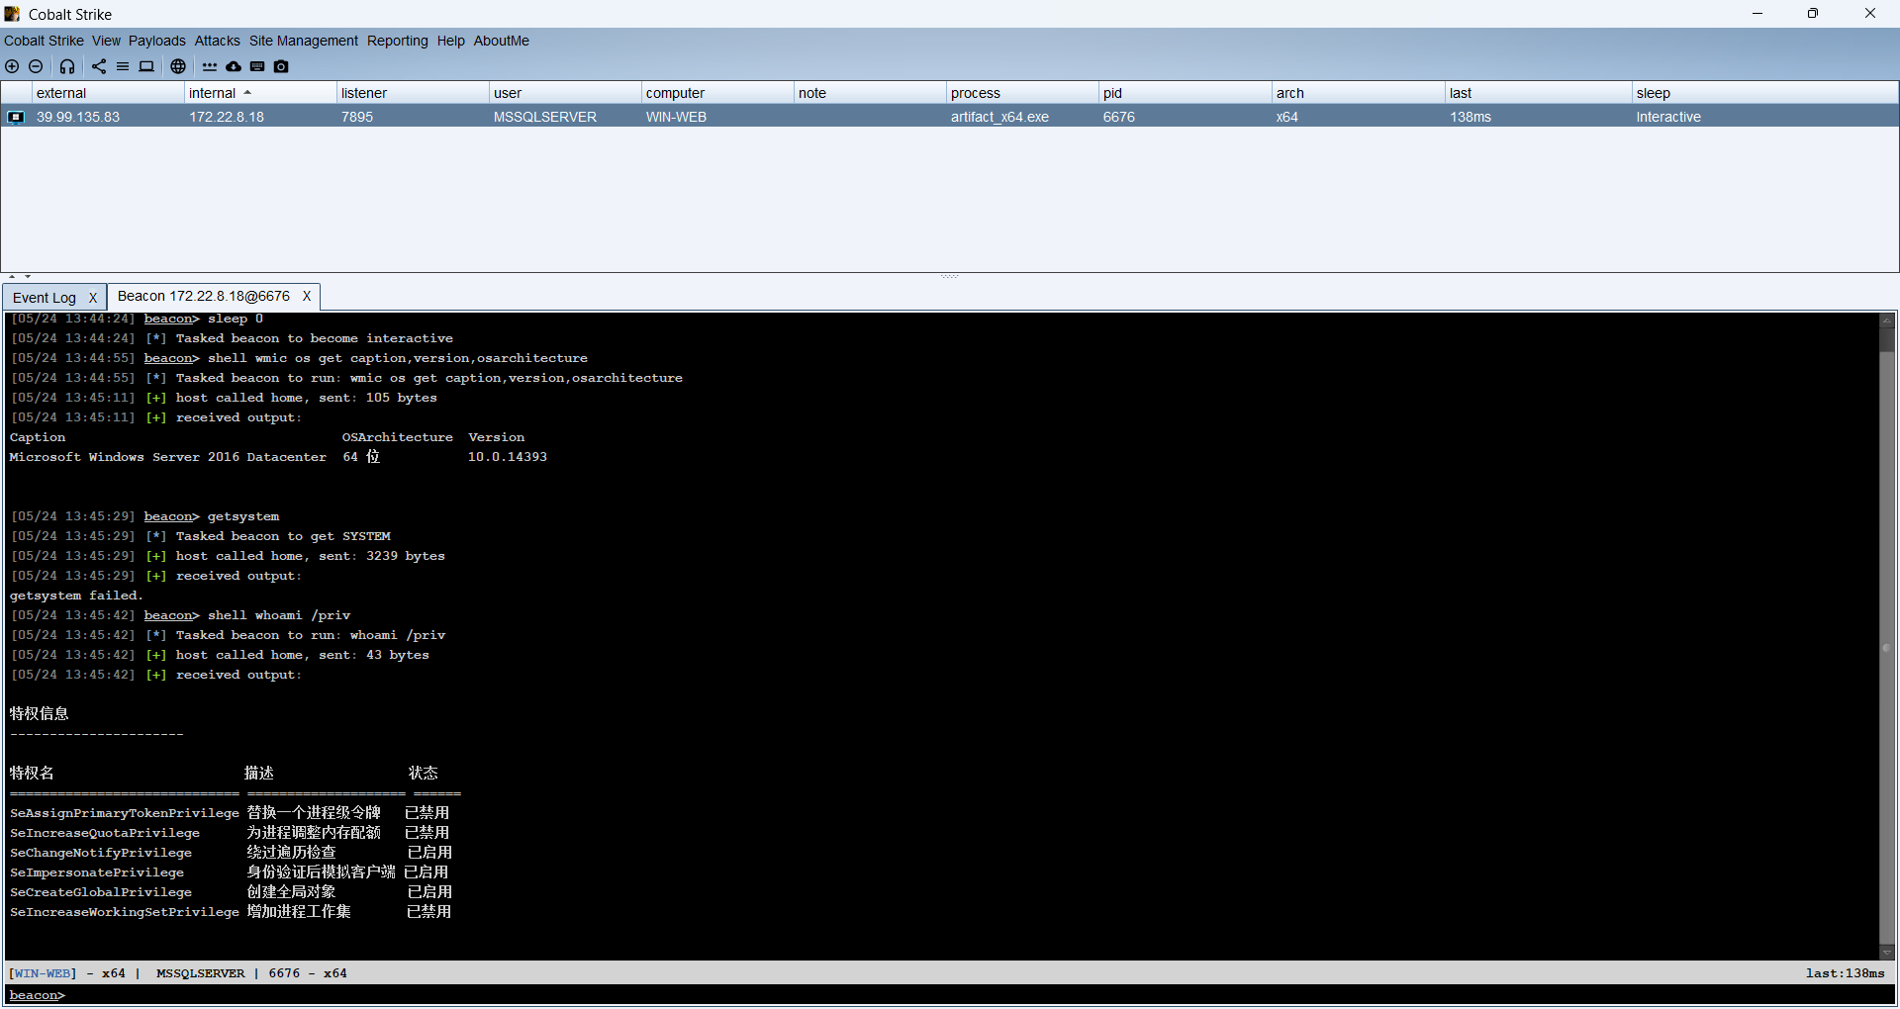The image size is (1900, 1009).
Task: Open web log globe icon
Action: pyautogui.click(x=178, y=66)
